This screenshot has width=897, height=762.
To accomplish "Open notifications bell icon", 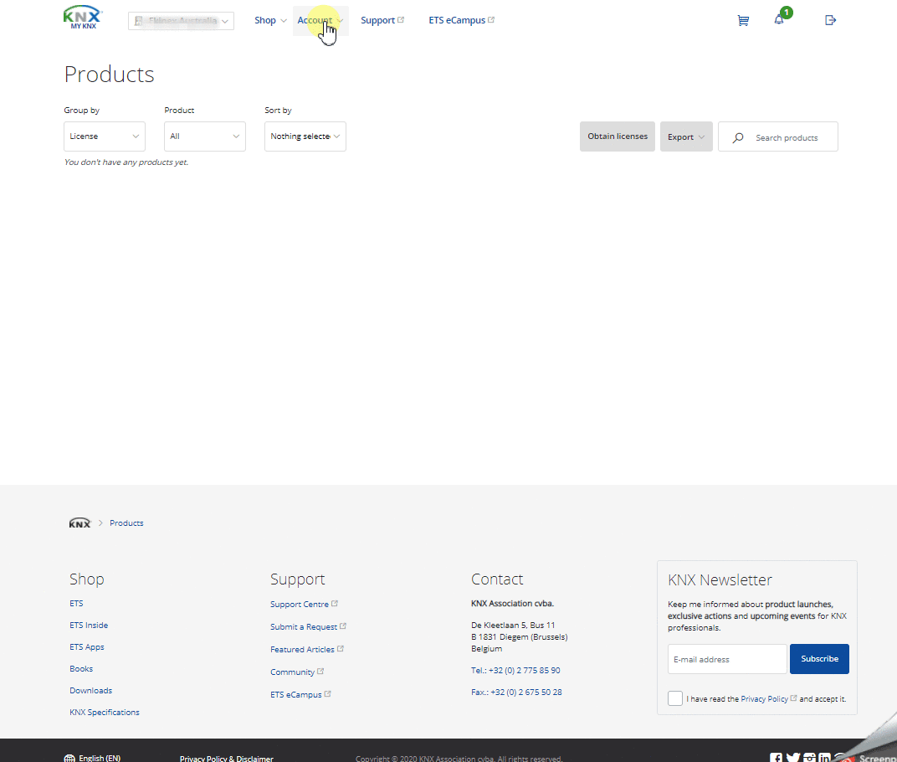I will pyautogui.click(x=779, y=20).
